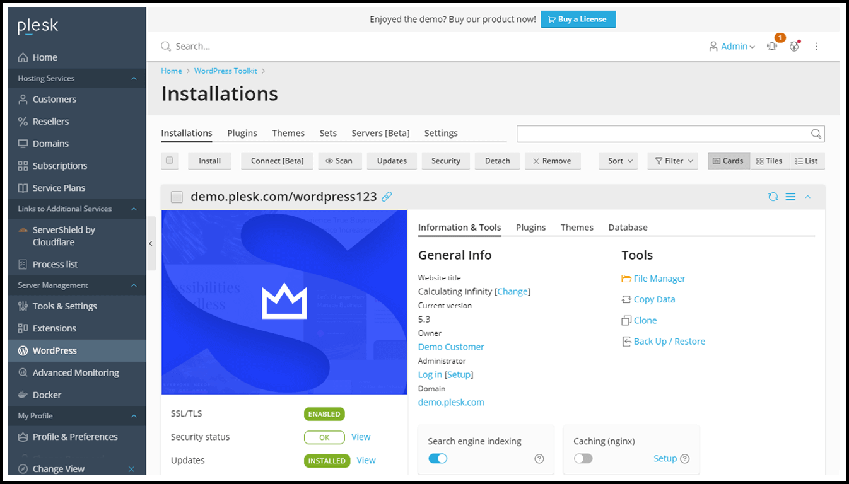The image size is (849, 484).
Task: Click the Install button
Action: coord(210,161)
